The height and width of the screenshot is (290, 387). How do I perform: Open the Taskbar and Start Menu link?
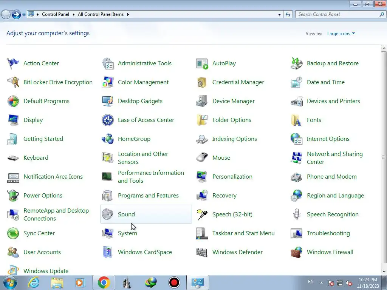pos(243,233)
